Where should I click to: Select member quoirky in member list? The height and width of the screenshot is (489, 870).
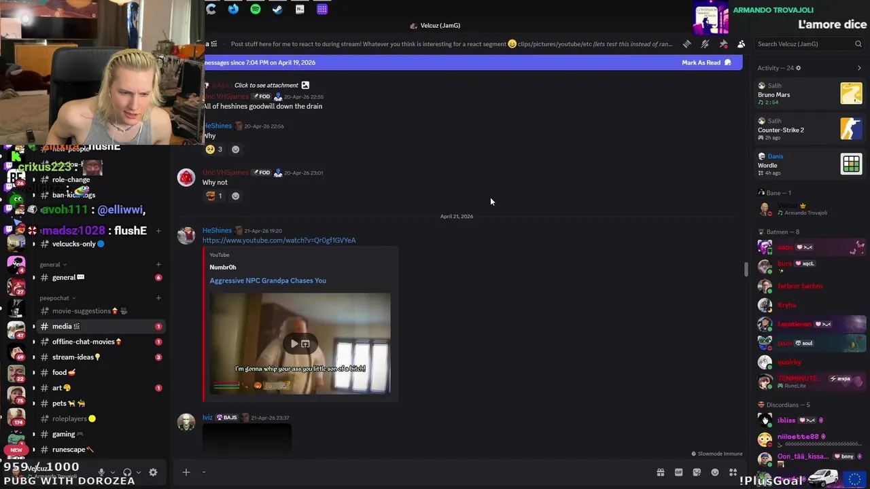[810, 362]
